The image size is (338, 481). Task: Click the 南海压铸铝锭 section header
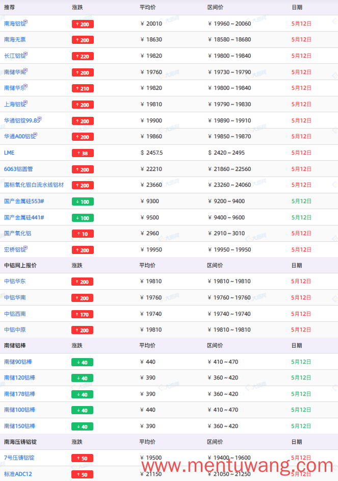click(20, 442)
